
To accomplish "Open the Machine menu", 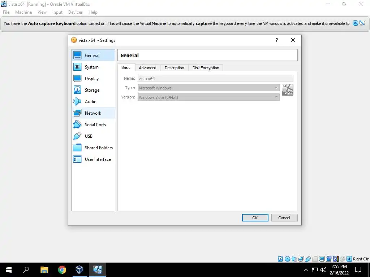I will pyautogui.click(x=23, y=12).
